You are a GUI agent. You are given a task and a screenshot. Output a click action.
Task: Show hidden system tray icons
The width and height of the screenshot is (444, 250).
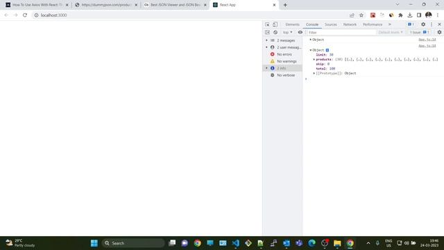pyautogui.click(x=368, y=243)
